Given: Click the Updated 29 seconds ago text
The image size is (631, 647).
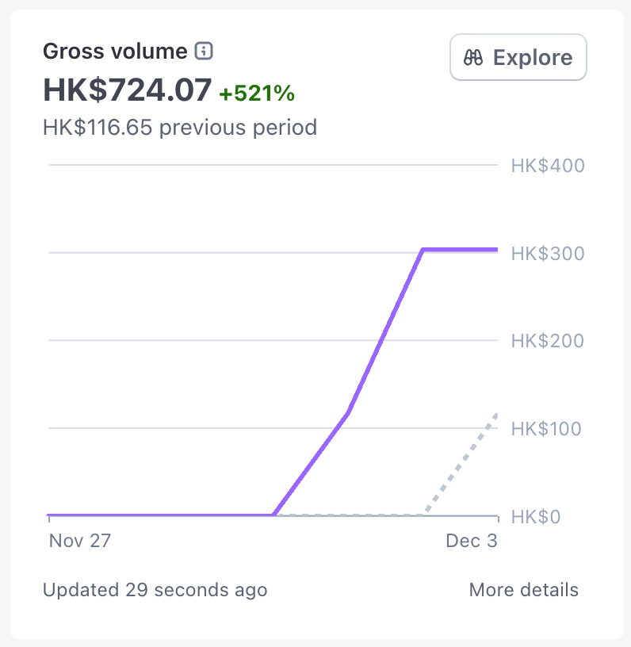Looking at the screenshot, I should pos(155,590).
